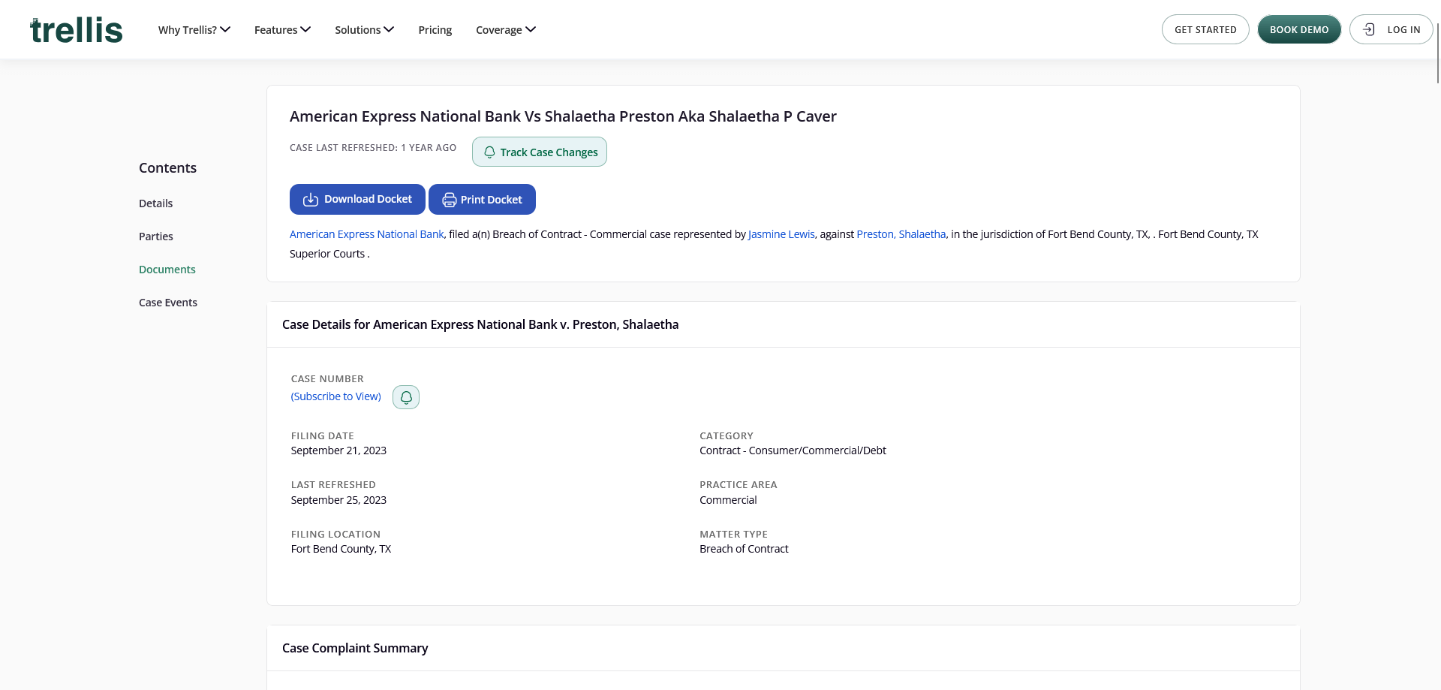Jump to Documents in Contents sidebar
The height and width of the screenshot is (690, 1441).
[167, 270]
